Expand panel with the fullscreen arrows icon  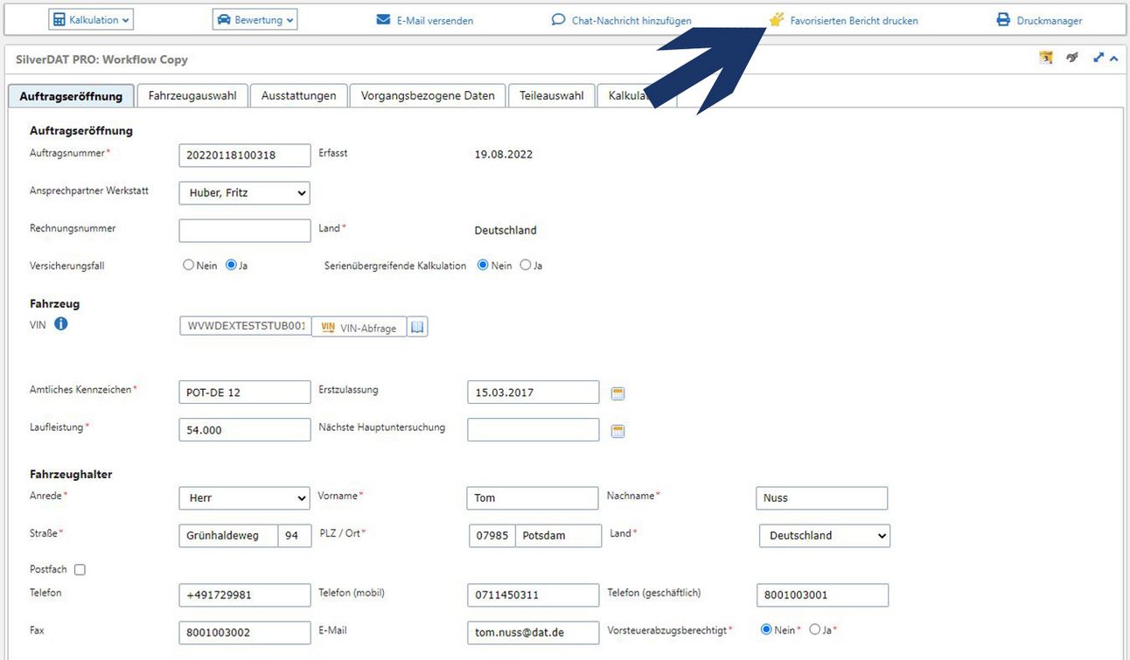[x=1099, y=59]
